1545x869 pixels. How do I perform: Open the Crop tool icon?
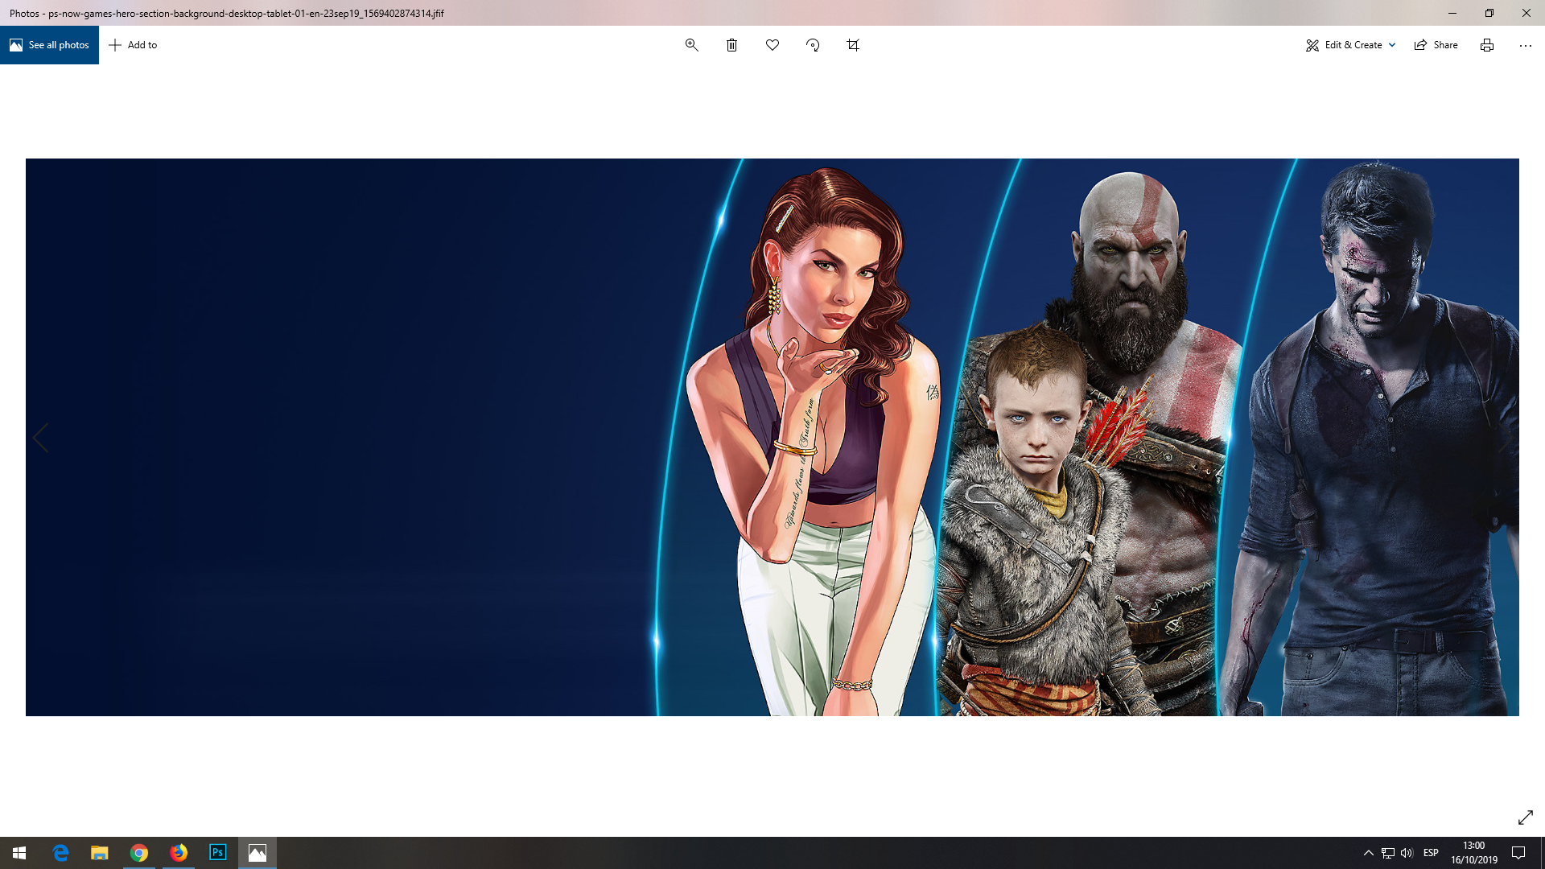point(853,45)
